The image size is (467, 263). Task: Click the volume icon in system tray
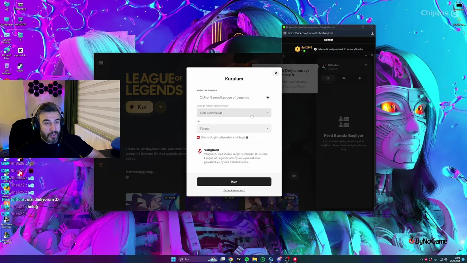(445, 259)
